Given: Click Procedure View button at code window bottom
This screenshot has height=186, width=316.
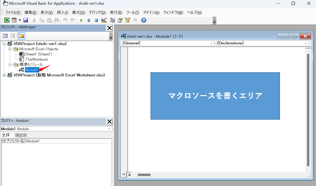Looking at the screenshot, I should 124,175.
